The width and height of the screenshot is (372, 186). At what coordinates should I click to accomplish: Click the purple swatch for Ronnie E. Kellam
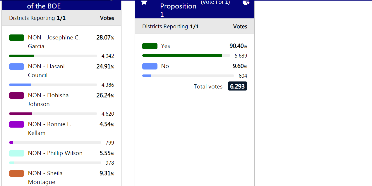17,124
